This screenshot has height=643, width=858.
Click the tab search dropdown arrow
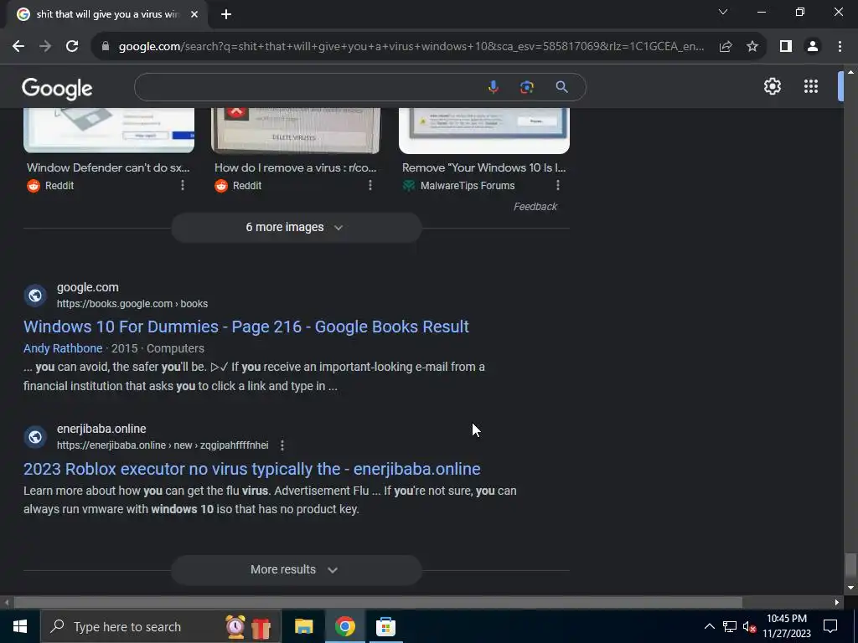point(723,12)
